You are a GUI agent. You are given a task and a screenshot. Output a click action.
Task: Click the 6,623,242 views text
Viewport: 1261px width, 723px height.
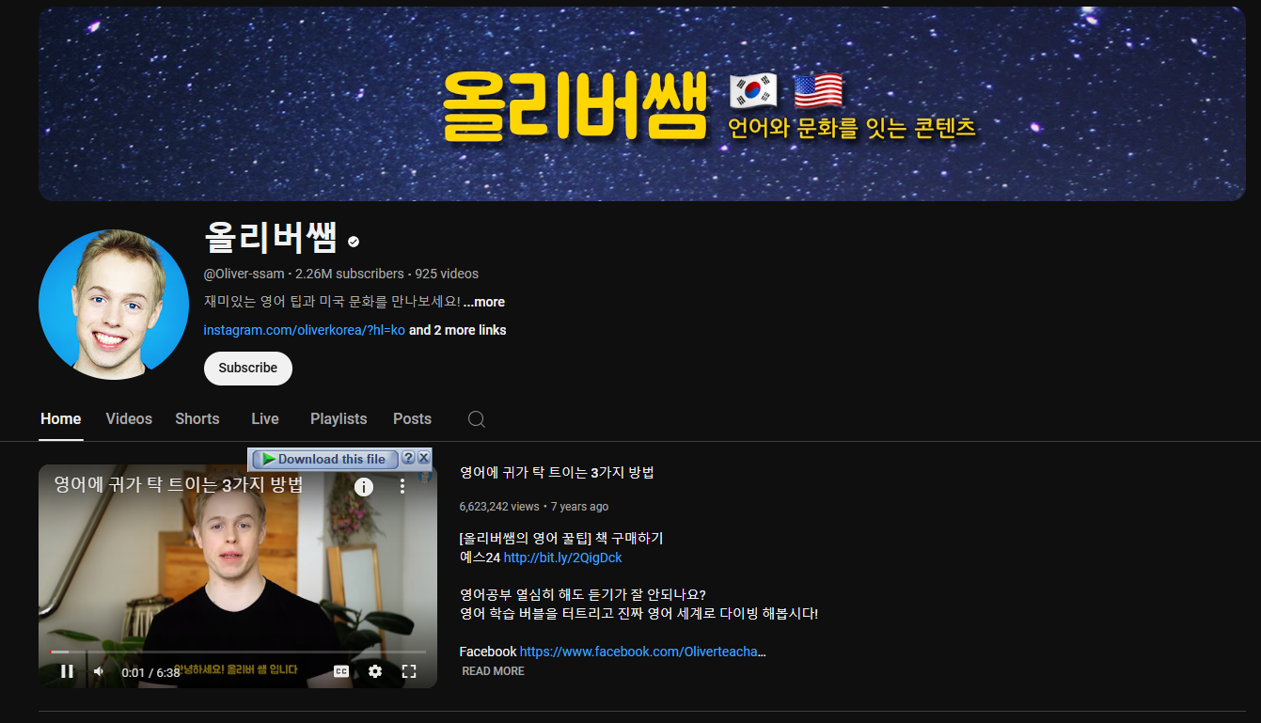point(499,507)
